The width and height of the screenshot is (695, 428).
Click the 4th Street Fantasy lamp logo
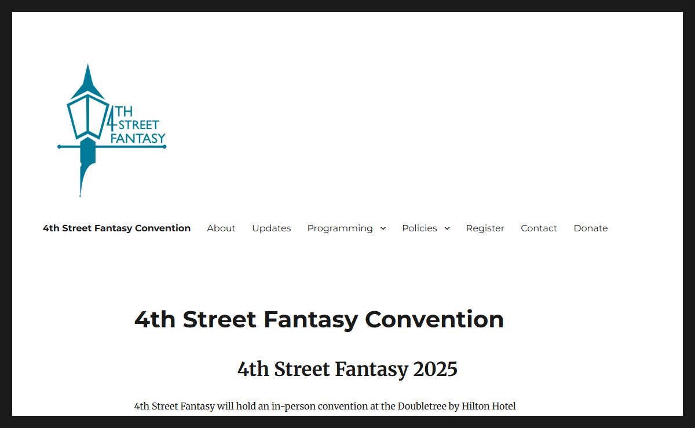pyautogui.click(x=112, y=130)
